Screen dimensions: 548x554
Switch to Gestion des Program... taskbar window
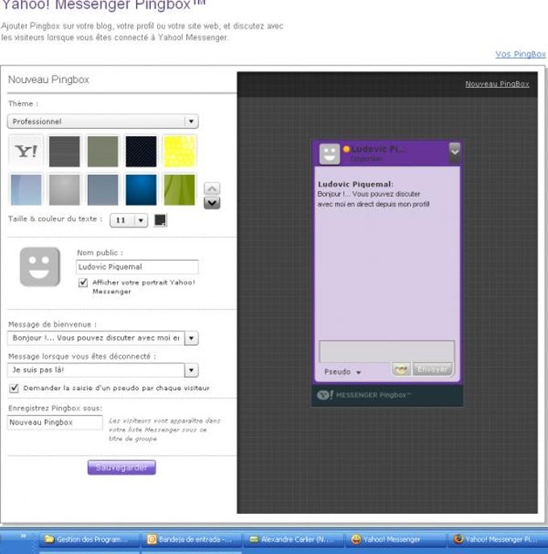[89, 539]
